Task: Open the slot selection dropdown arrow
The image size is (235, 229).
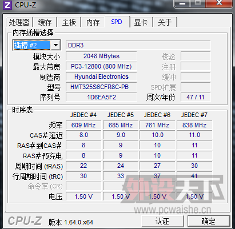Action: point(55,45)
